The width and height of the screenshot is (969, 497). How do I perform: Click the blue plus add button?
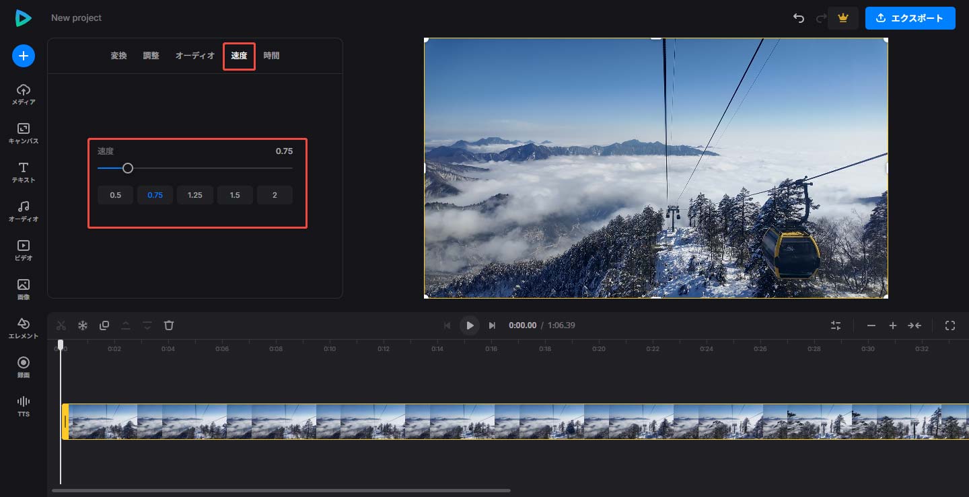[x=24, y=56]
